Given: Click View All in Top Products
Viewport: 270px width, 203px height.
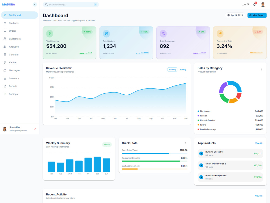Looking at the screenshot, I should [x=259, y=143].
